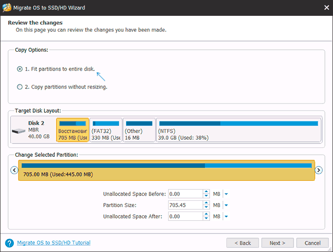Viewport: 333px width, 252px height.
Task: Open unit dropdown for Unallocated Space After
Action: click(226, 217)
